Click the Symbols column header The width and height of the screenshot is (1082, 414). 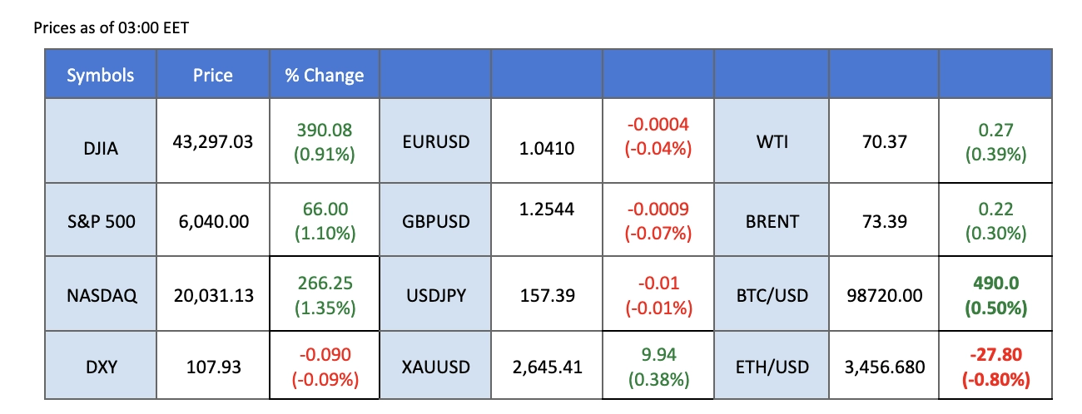tap(100, 76)
